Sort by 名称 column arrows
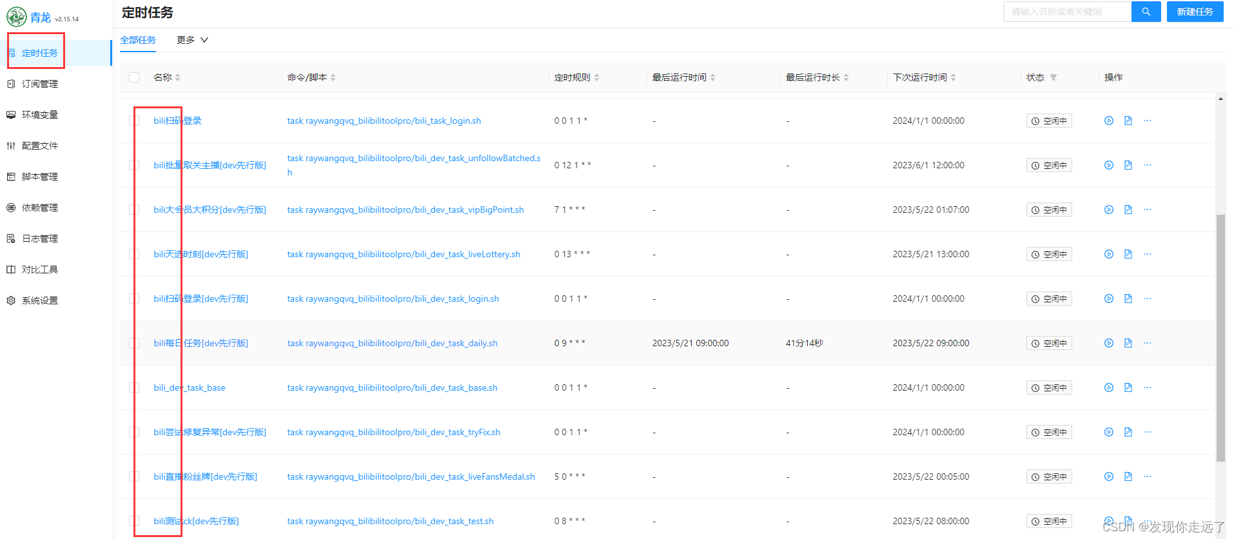 point(177,77)
